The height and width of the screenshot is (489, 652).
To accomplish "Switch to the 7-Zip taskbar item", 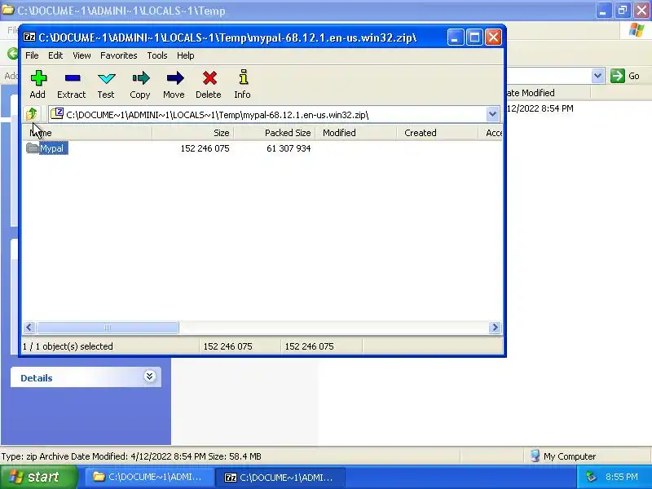I will pos(280,478).
